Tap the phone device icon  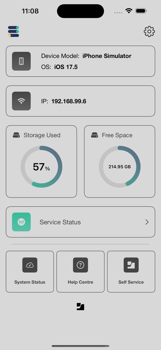tap(21, 61)
